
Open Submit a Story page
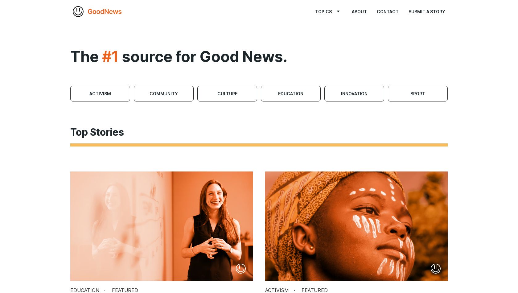pyautogui.click(x=427, y=12)
